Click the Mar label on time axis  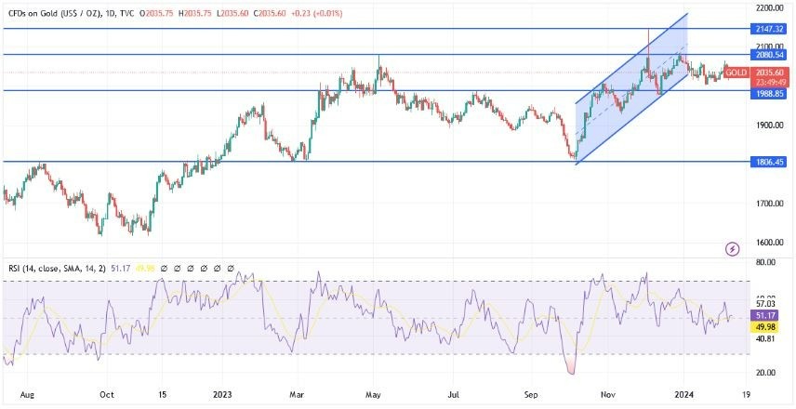coord(297,394)
